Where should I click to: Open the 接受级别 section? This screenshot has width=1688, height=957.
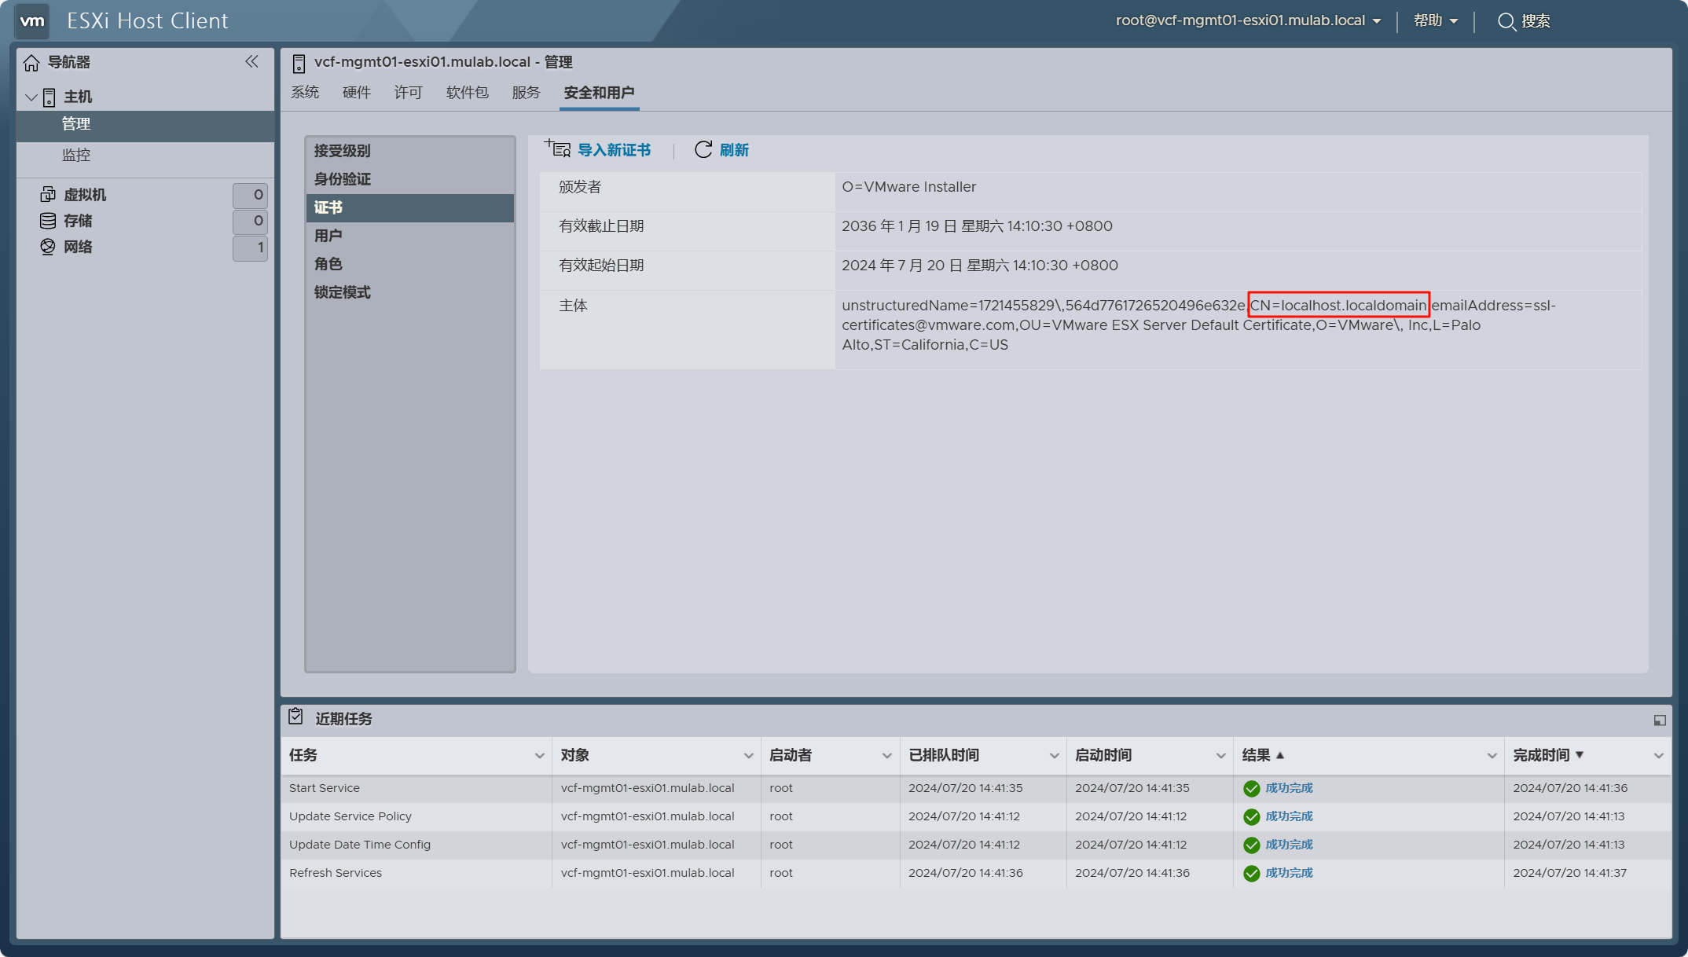409,151
